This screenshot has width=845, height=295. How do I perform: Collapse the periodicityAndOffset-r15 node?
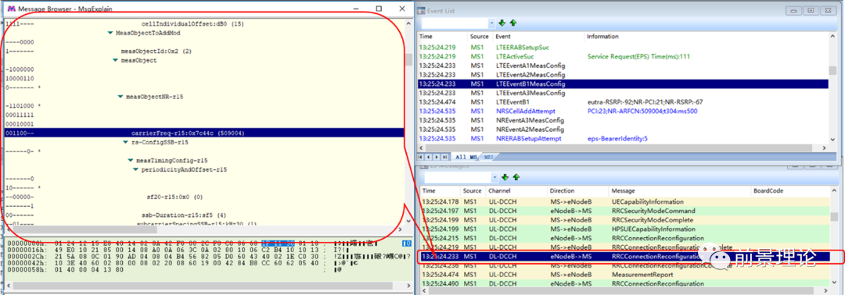(136, 170)
